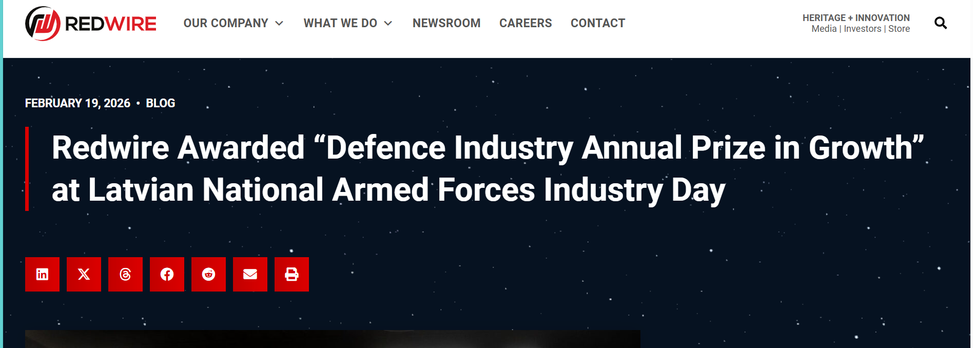Open the Media link
The width and height of the screenshot is (973, 348).
(824, 29)
